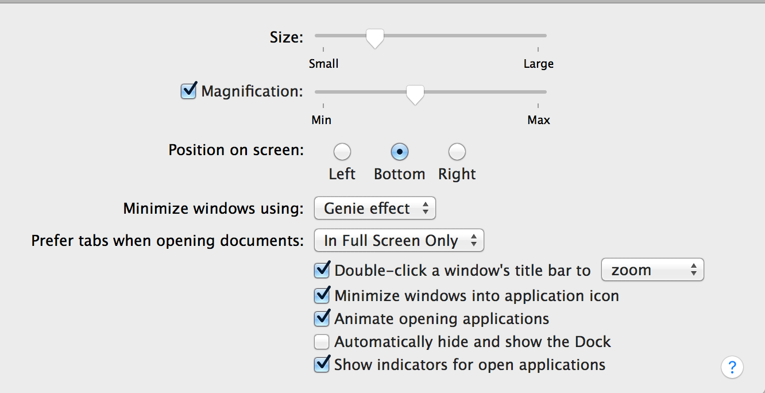Click the Large end of Size slider
The image size is (765, 393).
point(538,36)
